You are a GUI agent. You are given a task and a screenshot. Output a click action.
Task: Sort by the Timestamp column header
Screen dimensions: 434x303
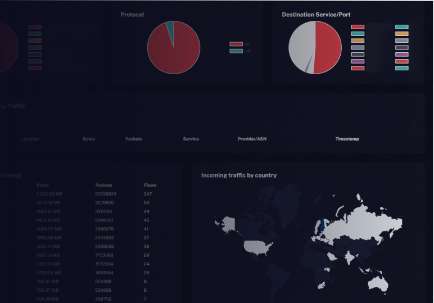347,139
